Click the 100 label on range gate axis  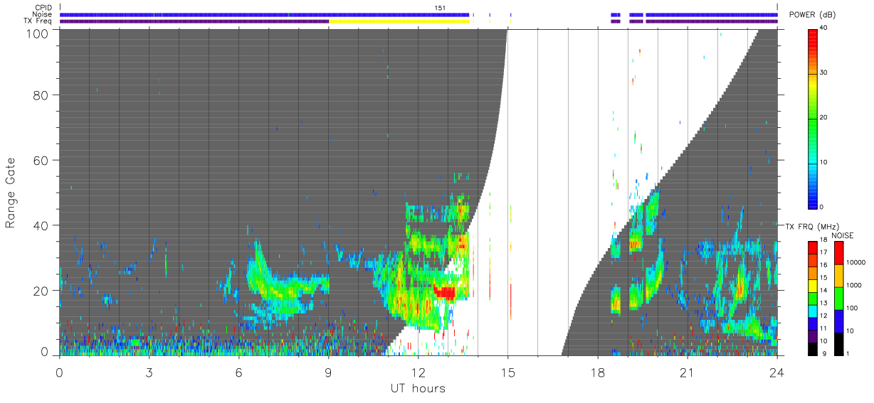click(x=37, y=33)
